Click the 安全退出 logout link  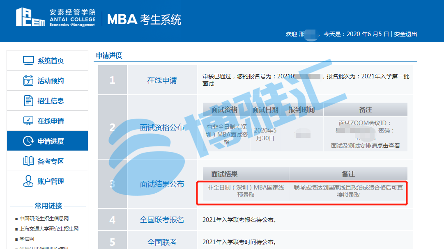(405, 34)
